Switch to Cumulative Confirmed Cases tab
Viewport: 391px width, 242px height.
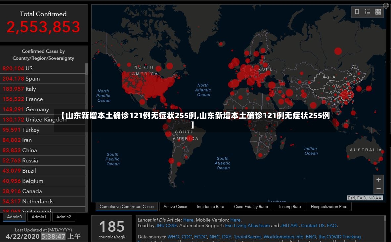pyautogui.click(x=126, y=207)
